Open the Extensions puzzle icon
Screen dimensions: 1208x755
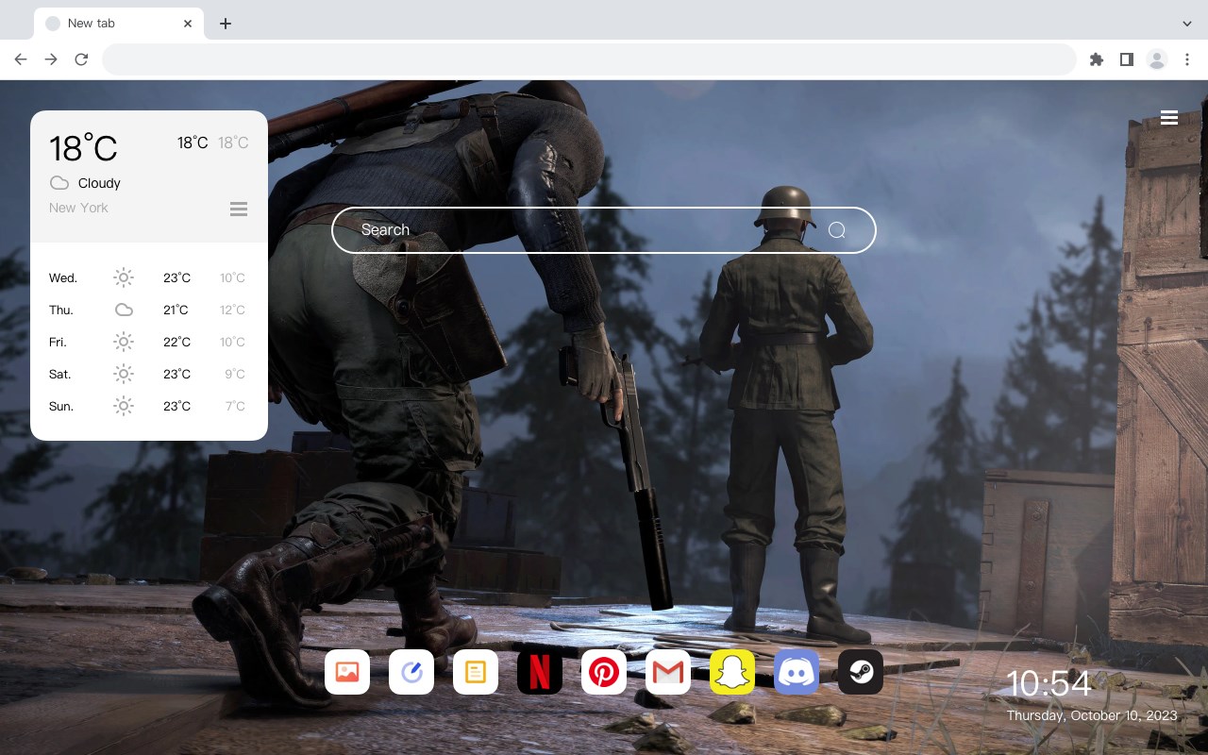(1096, 59)
